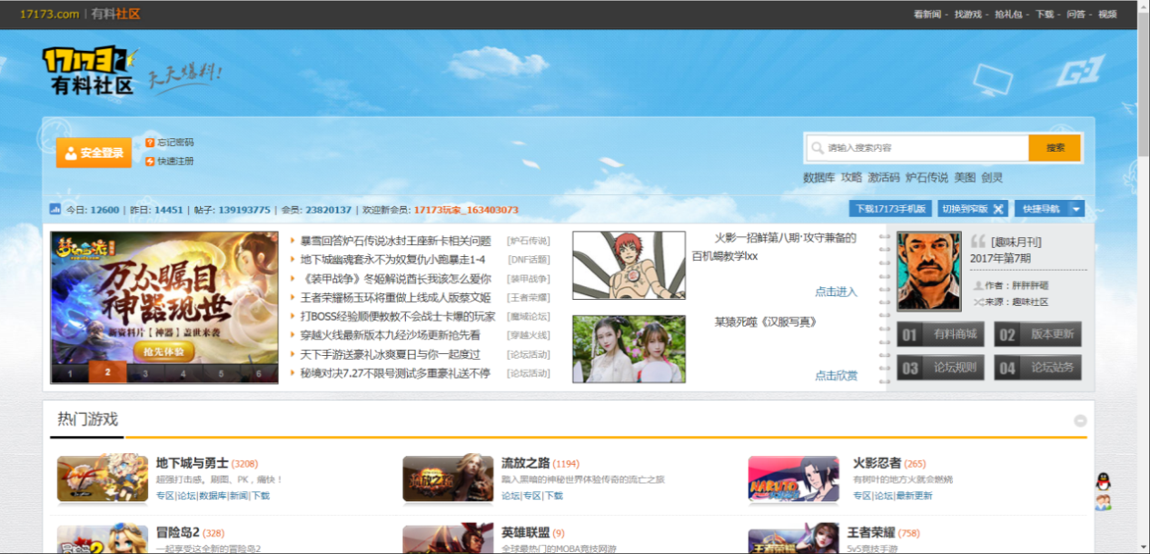Open 看新闻 in the top navigation

pos(927,15)
